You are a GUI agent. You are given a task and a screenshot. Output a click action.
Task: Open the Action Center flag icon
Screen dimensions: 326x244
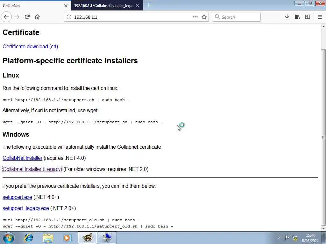pyautogui.click(x=287, y=238)
